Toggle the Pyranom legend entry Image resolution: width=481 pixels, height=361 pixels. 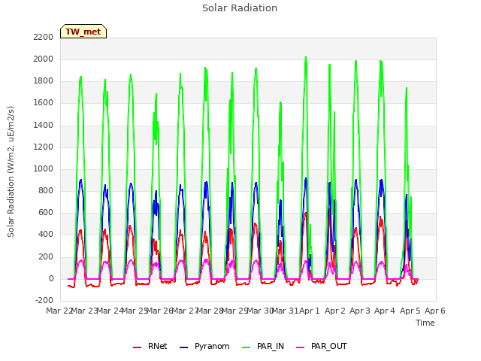(x=204, y=346)
